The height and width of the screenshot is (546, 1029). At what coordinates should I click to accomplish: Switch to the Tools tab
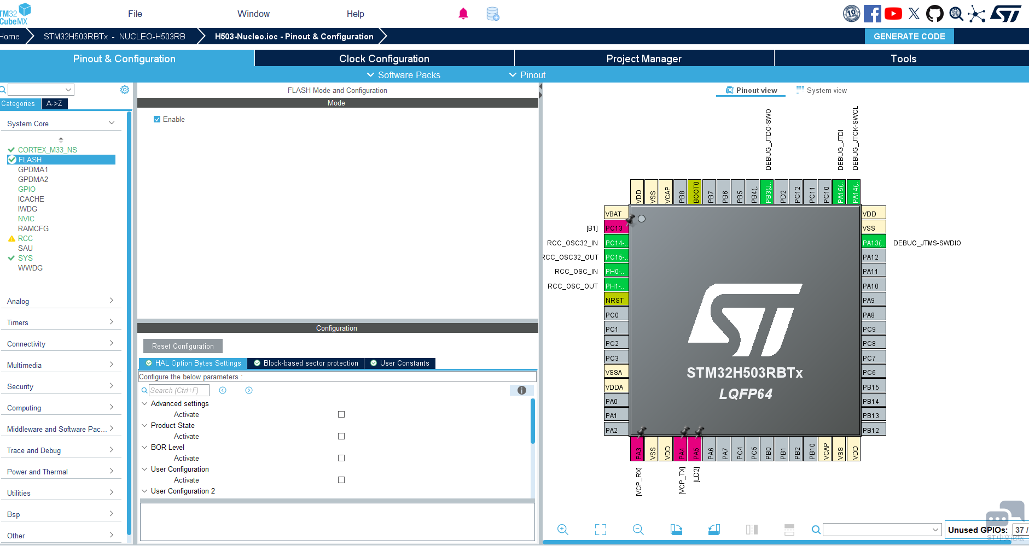[903, 58]
